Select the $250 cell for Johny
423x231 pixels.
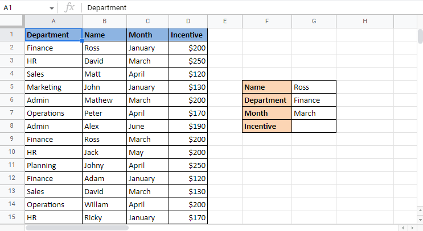(x=188, y=165)
